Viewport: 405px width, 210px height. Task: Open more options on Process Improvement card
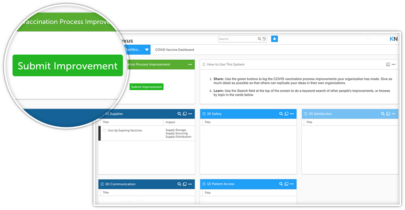[190, 64]
